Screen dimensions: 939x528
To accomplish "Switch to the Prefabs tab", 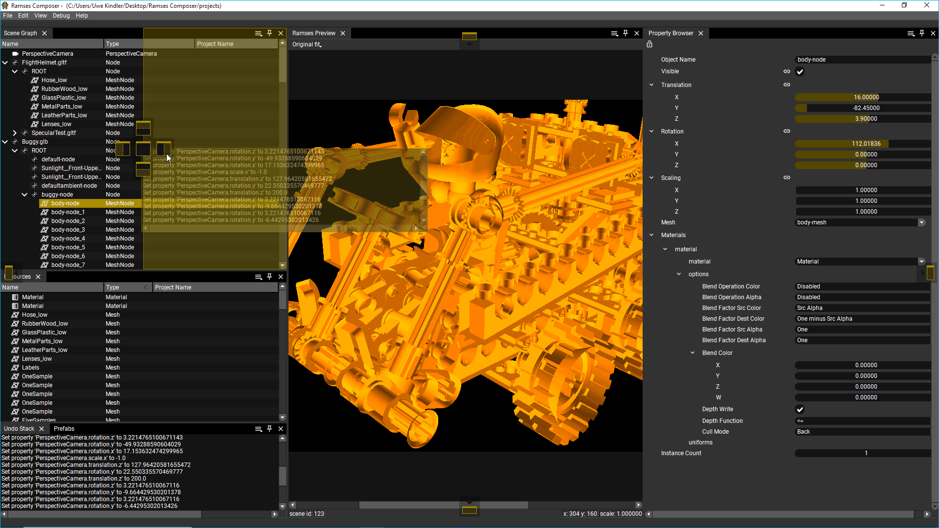I will tap(64, 429).
